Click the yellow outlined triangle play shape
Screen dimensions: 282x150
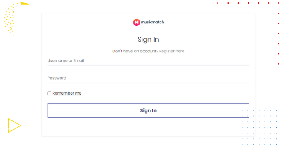pyautogui.click(x=14, y=125)
